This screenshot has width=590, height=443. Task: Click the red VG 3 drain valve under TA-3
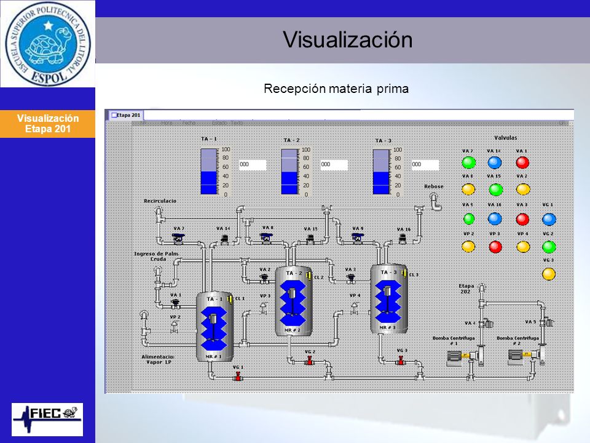[401, 361]
